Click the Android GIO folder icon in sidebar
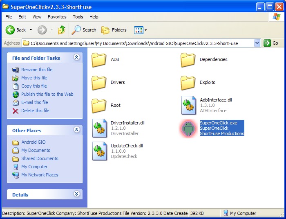 [x=16, y=142]
